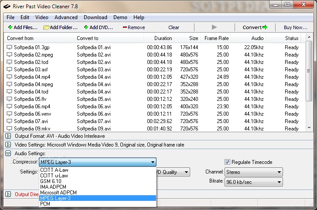Click the green Convert arrow icon
This screenshot has width=317, height=210.
[265, 27]
